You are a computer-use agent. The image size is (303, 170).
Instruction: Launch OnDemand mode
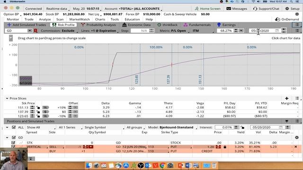(287, 19)
